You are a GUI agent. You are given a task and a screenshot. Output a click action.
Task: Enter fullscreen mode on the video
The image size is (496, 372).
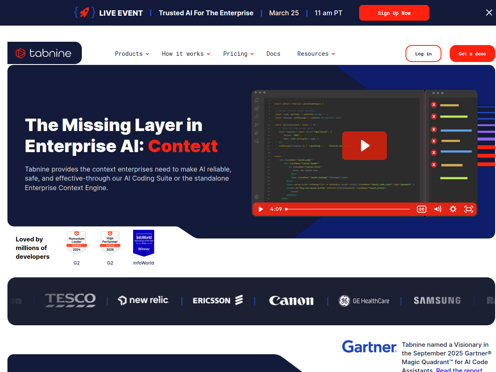point(468,209)
